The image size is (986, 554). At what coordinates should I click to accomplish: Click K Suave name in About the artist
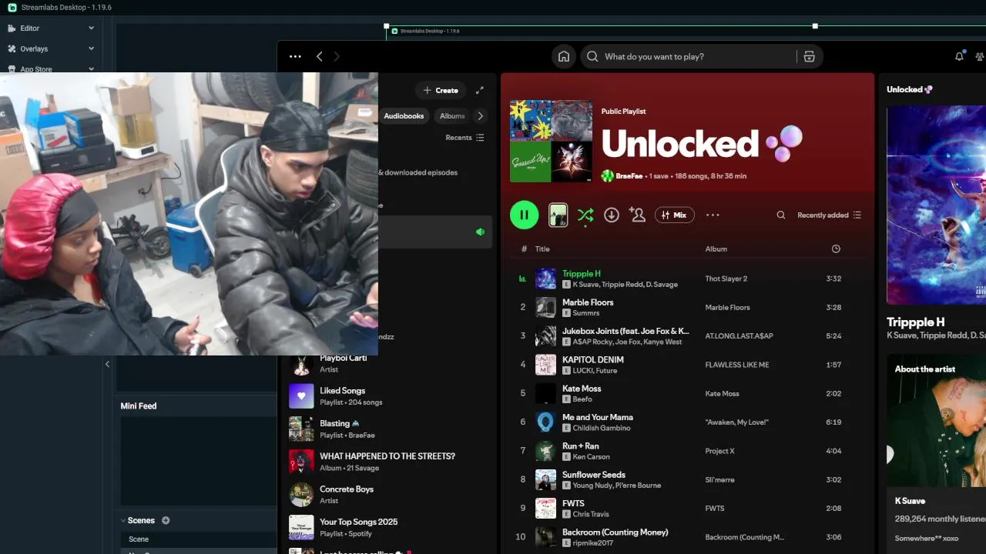910,501
